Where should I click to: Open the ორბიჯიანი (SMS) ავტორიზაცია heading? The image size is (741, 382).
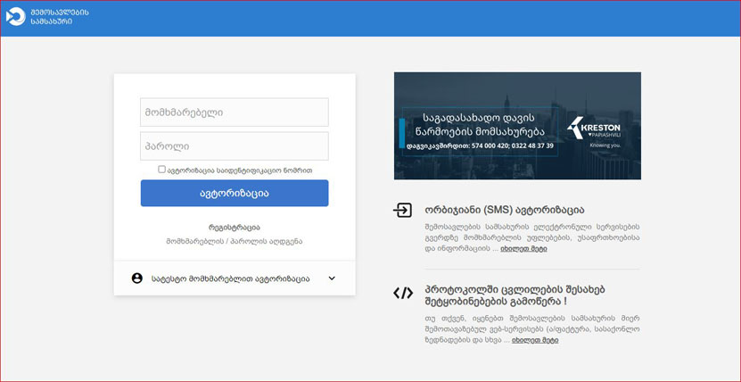click(x=505, y=210)
